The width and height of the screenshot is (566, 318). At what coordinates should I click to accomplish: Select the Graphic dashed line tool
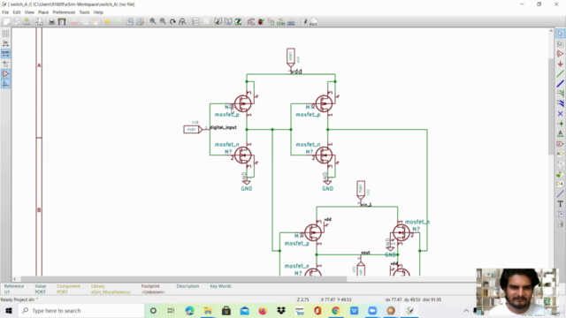tap(560, 193)
